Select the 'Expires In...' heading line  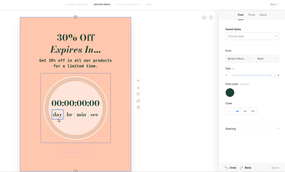75,50
